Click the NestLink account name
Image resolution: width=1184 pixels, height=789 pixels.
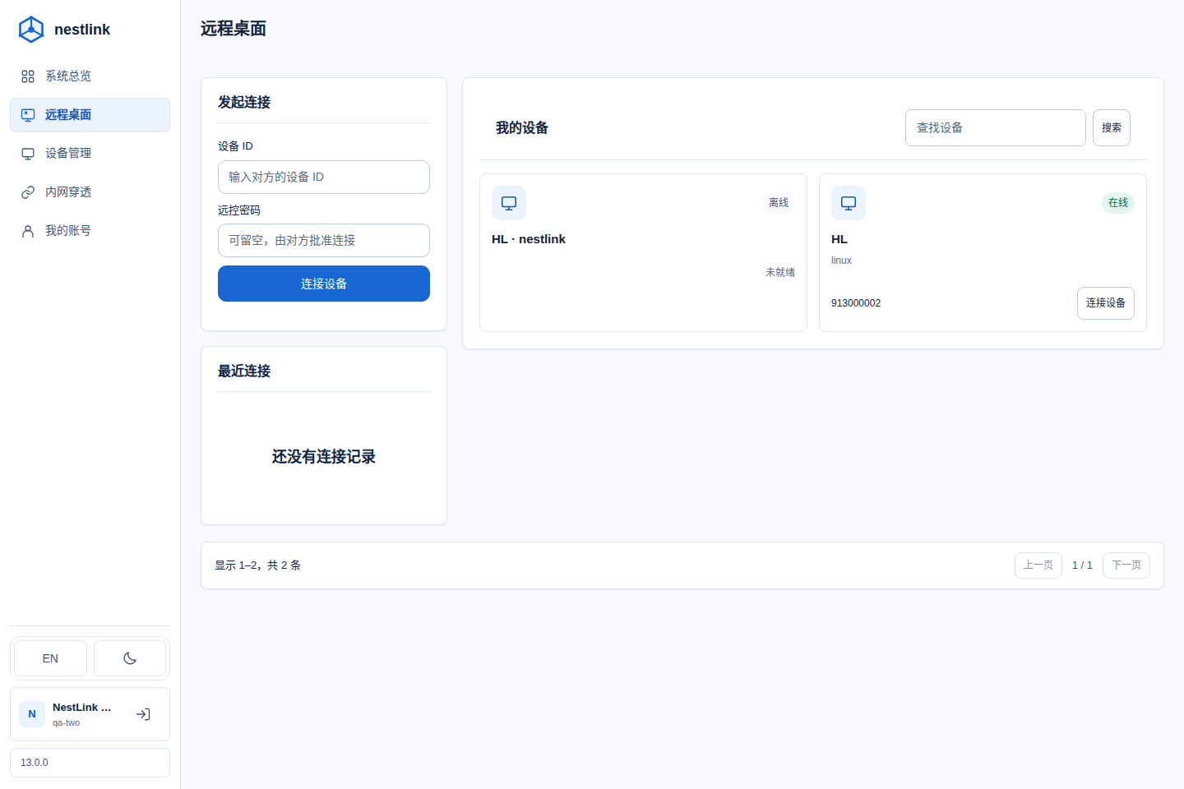(82, 708)
